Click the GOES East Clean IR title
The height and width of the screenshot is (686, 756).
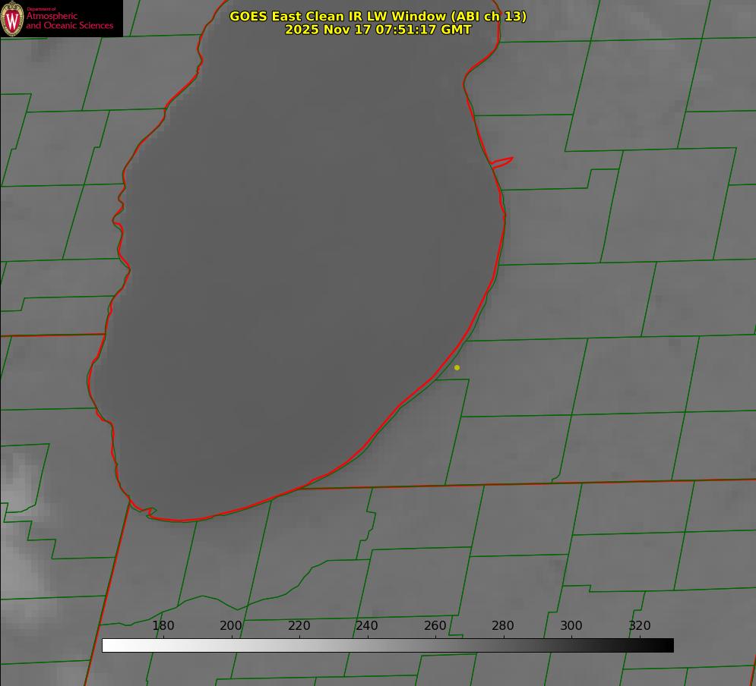(378, 16)
